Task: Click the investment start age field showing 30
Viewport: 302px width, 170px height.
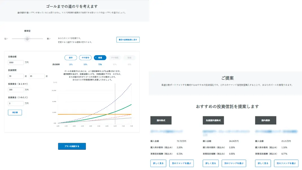Action: click(x=16, y=76)
